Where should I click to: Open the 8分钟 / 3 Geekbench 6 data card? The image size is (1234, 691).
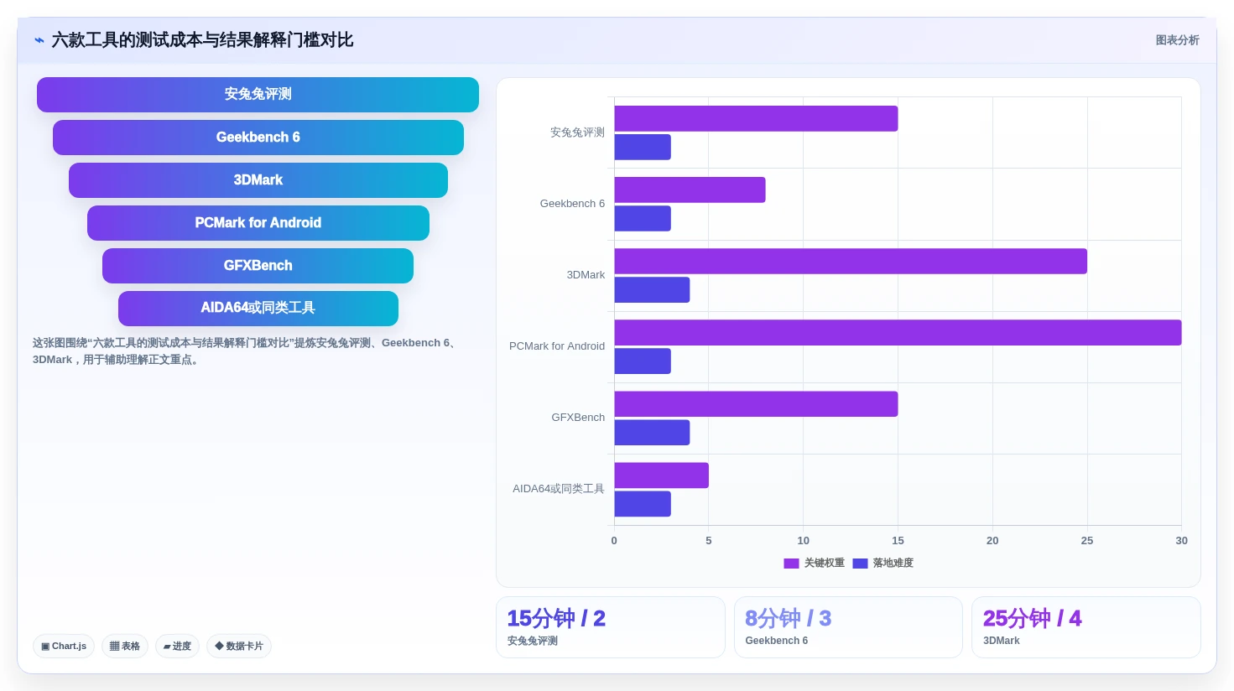tap(848, 627)
